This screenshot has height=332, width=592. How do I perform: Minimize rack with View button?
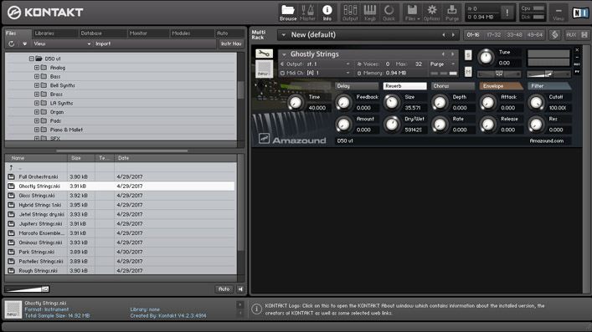(559, 13)
